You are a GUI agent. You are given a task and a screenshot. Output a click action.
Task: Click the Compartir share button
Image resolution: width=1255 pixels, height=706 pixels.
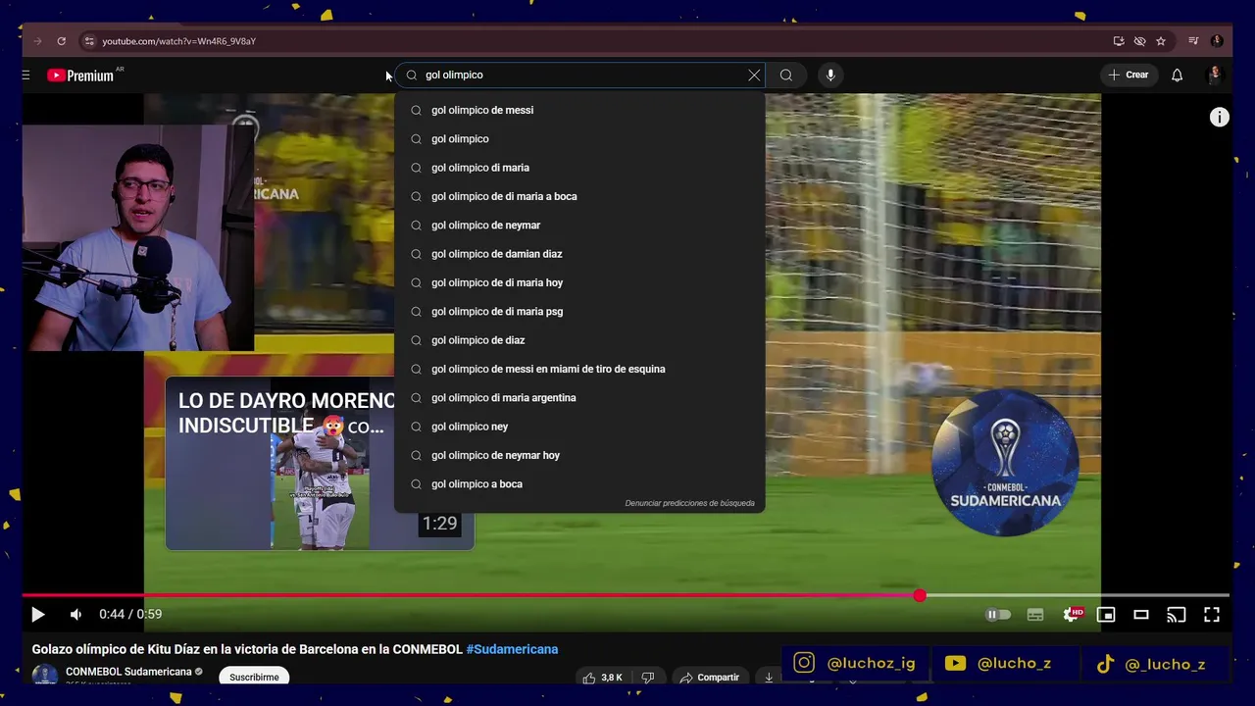point(709,678)
